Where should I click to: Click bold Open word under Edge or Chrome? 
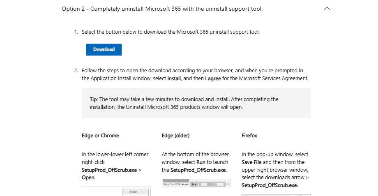pyautogui.click(x=88, y=178)
